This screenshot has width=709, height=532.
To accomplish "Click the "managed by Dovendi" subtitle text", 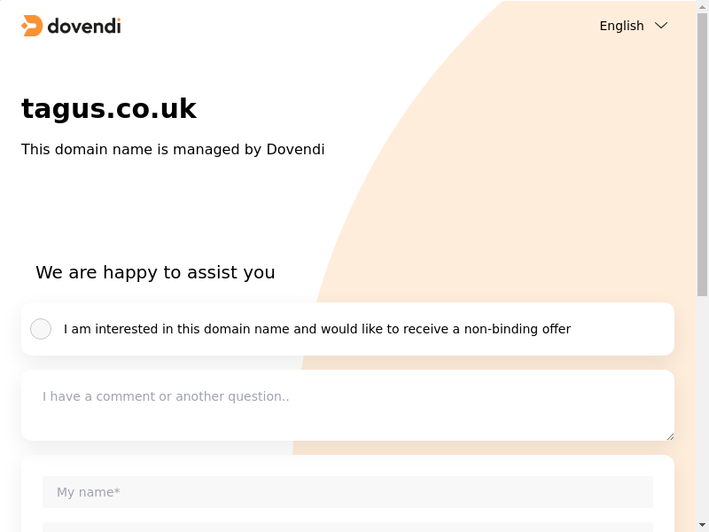I will click(173, 149).
